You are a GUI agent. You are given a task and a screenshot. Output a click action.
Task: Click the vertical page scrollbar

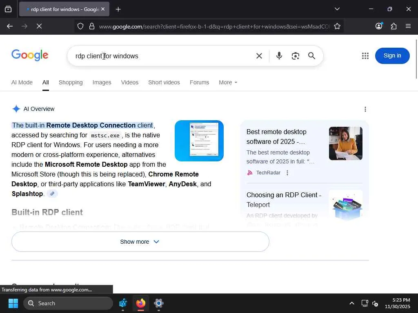pyautogui.click(x=416, y=59)
